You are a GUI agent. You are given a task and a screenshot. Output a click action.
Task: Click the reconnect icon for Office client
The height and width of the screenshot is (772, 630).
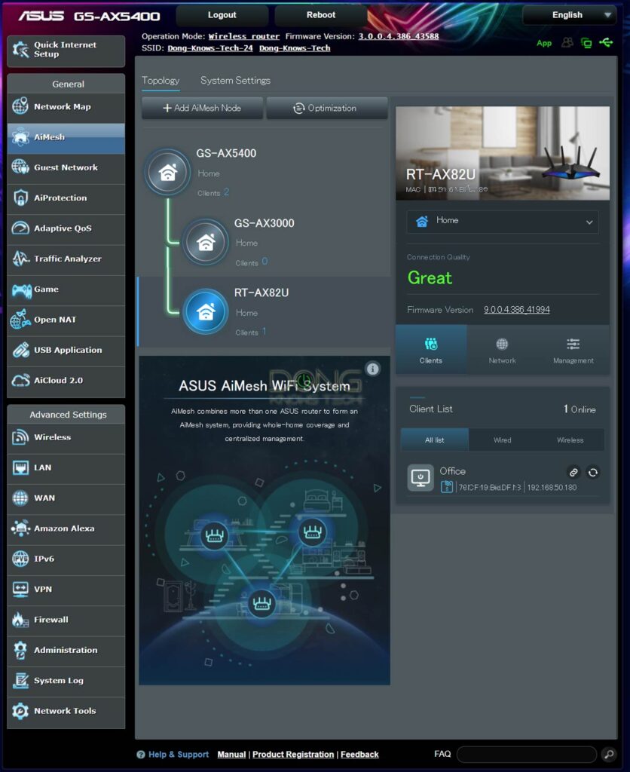593,473
